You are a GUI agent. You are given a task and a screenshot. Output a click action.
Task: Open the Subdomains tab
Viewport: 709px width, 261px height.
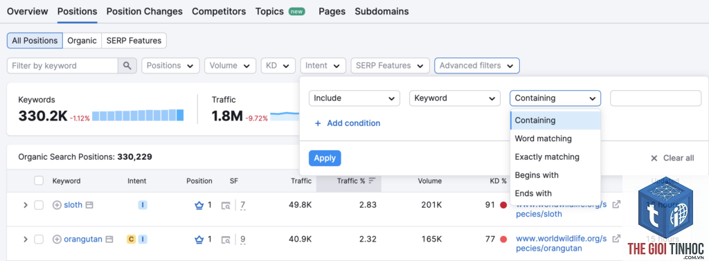click(382, 11)
